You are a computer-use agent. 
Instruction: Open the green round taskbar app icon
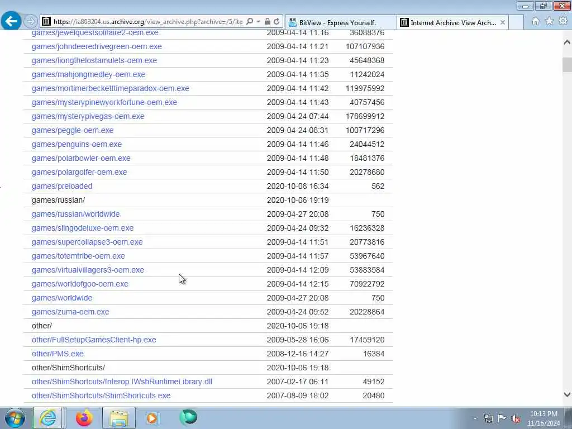click(188, 417)
